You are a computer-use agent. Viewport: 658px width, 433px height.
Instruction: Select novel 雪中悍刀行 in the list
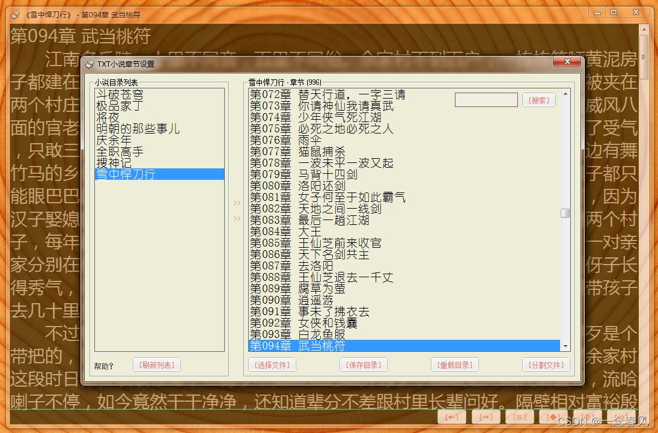click(159, 174)
